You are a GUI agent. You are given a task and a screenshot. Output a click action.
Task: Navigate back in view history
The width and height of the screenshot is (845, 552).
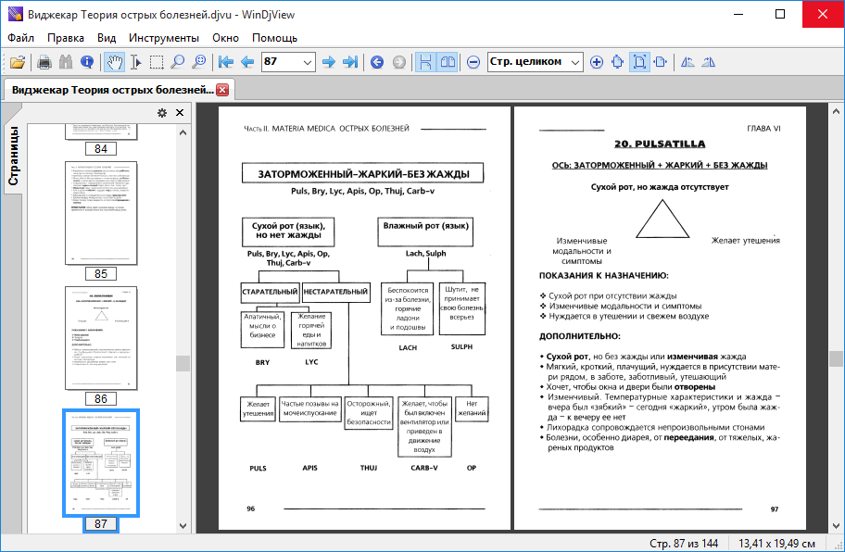pos(377,62)
